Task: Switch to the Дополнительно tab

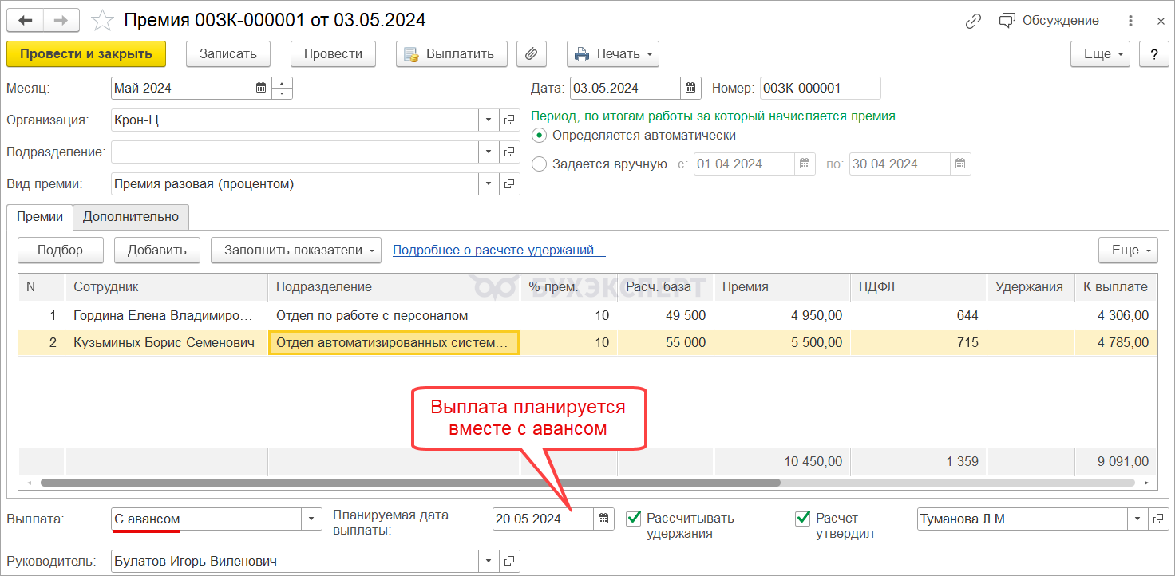Action: click(131, 217)
